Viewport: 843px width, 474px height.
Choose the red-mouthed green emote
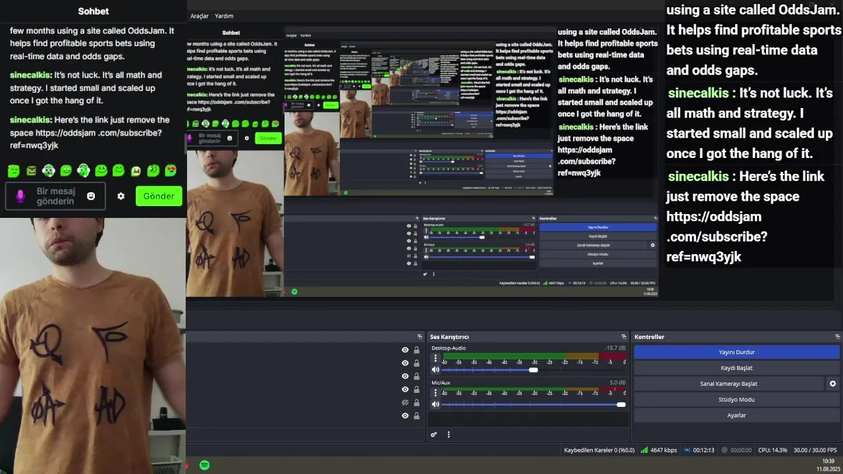click(x=136, y=171)
